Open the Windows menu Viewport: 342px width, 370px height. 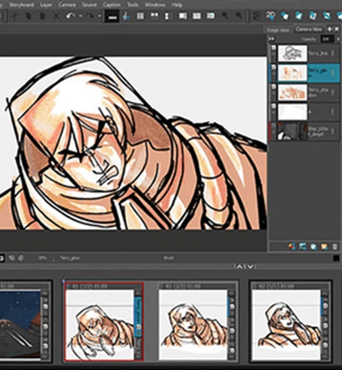pyautogui.click(x=155, y=5)
